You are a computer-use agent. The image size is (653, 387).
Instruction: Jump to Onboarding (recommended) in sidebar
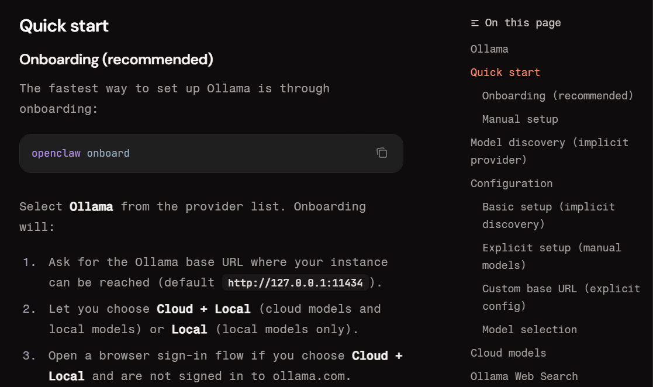click(x=558, y=96)
